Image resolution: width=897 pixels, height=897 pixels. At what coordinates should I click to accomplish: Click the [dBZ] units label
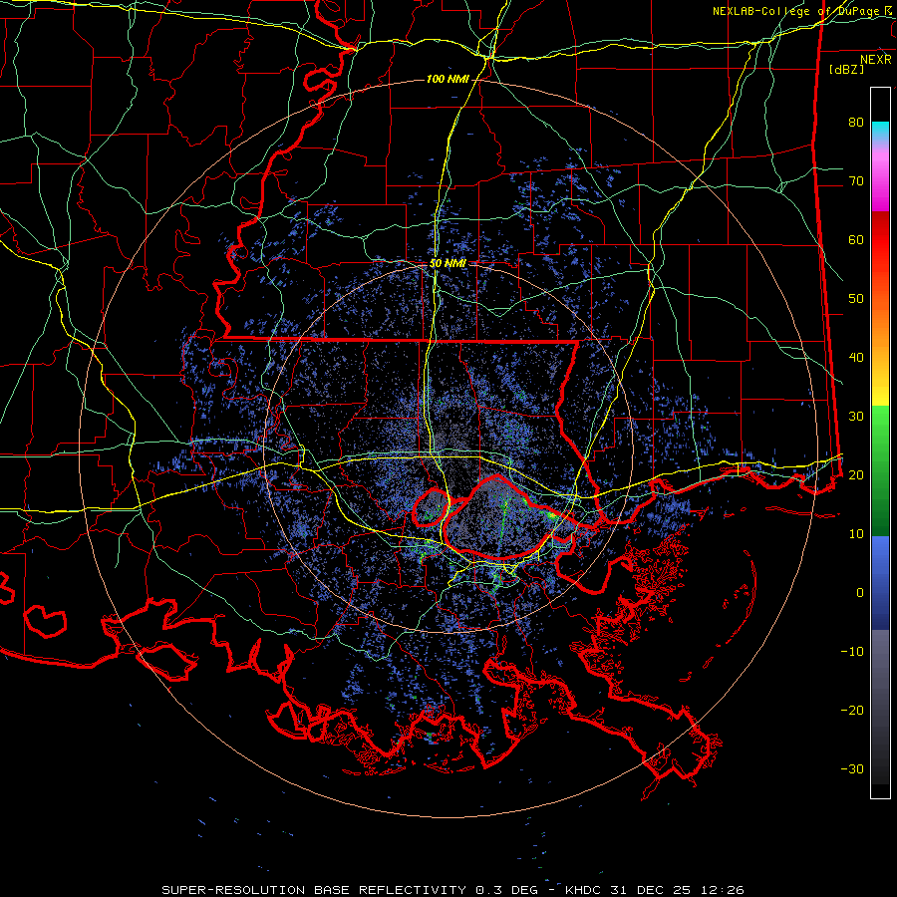coord(846,70)
